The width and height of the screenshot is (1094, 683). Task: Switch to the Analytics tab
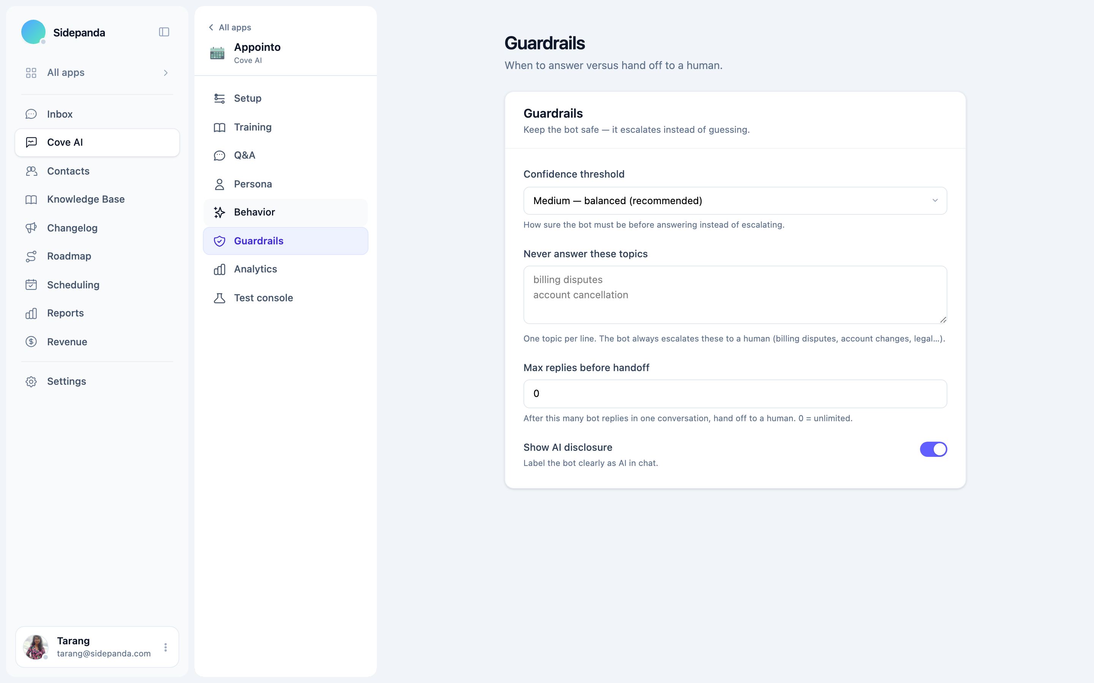coord(286,269)
